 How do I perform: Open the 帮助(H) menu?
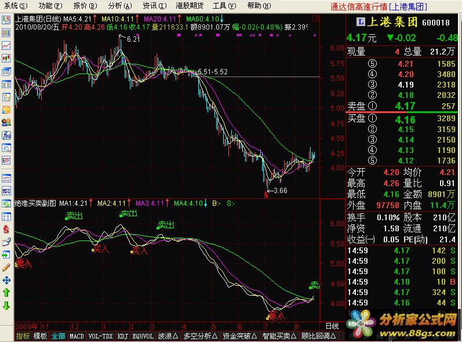point(259,6)
